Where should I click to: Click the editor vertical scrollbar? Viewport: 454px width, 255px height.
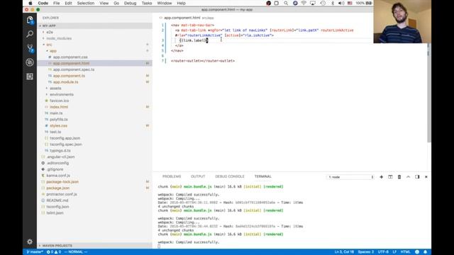[x=429, y=93]
